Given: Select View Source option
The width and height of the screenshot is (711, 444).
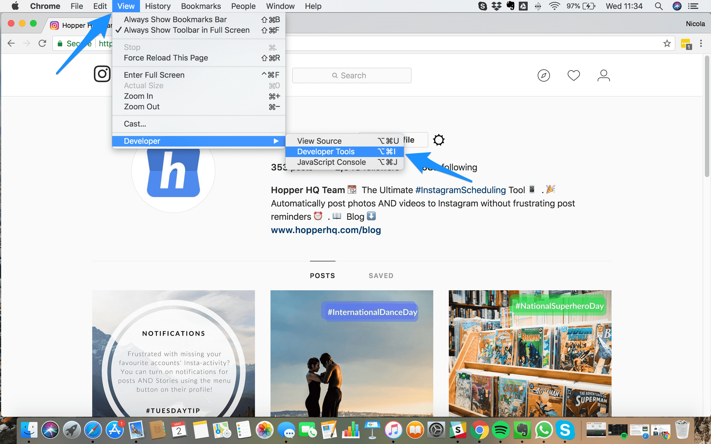Looking at the screenshot, I should [320, 141].
